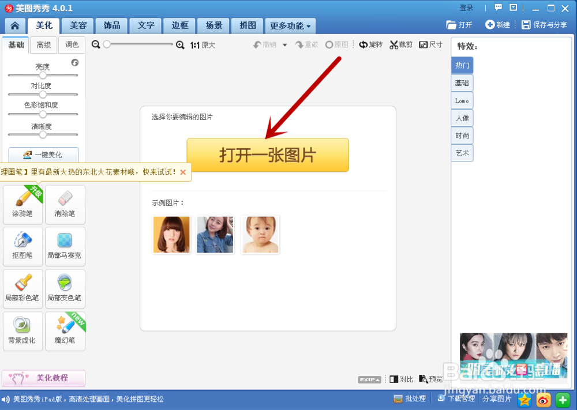Click the green plus icon
The width and height of the screenshot is (577, 410).
[563, 400]
